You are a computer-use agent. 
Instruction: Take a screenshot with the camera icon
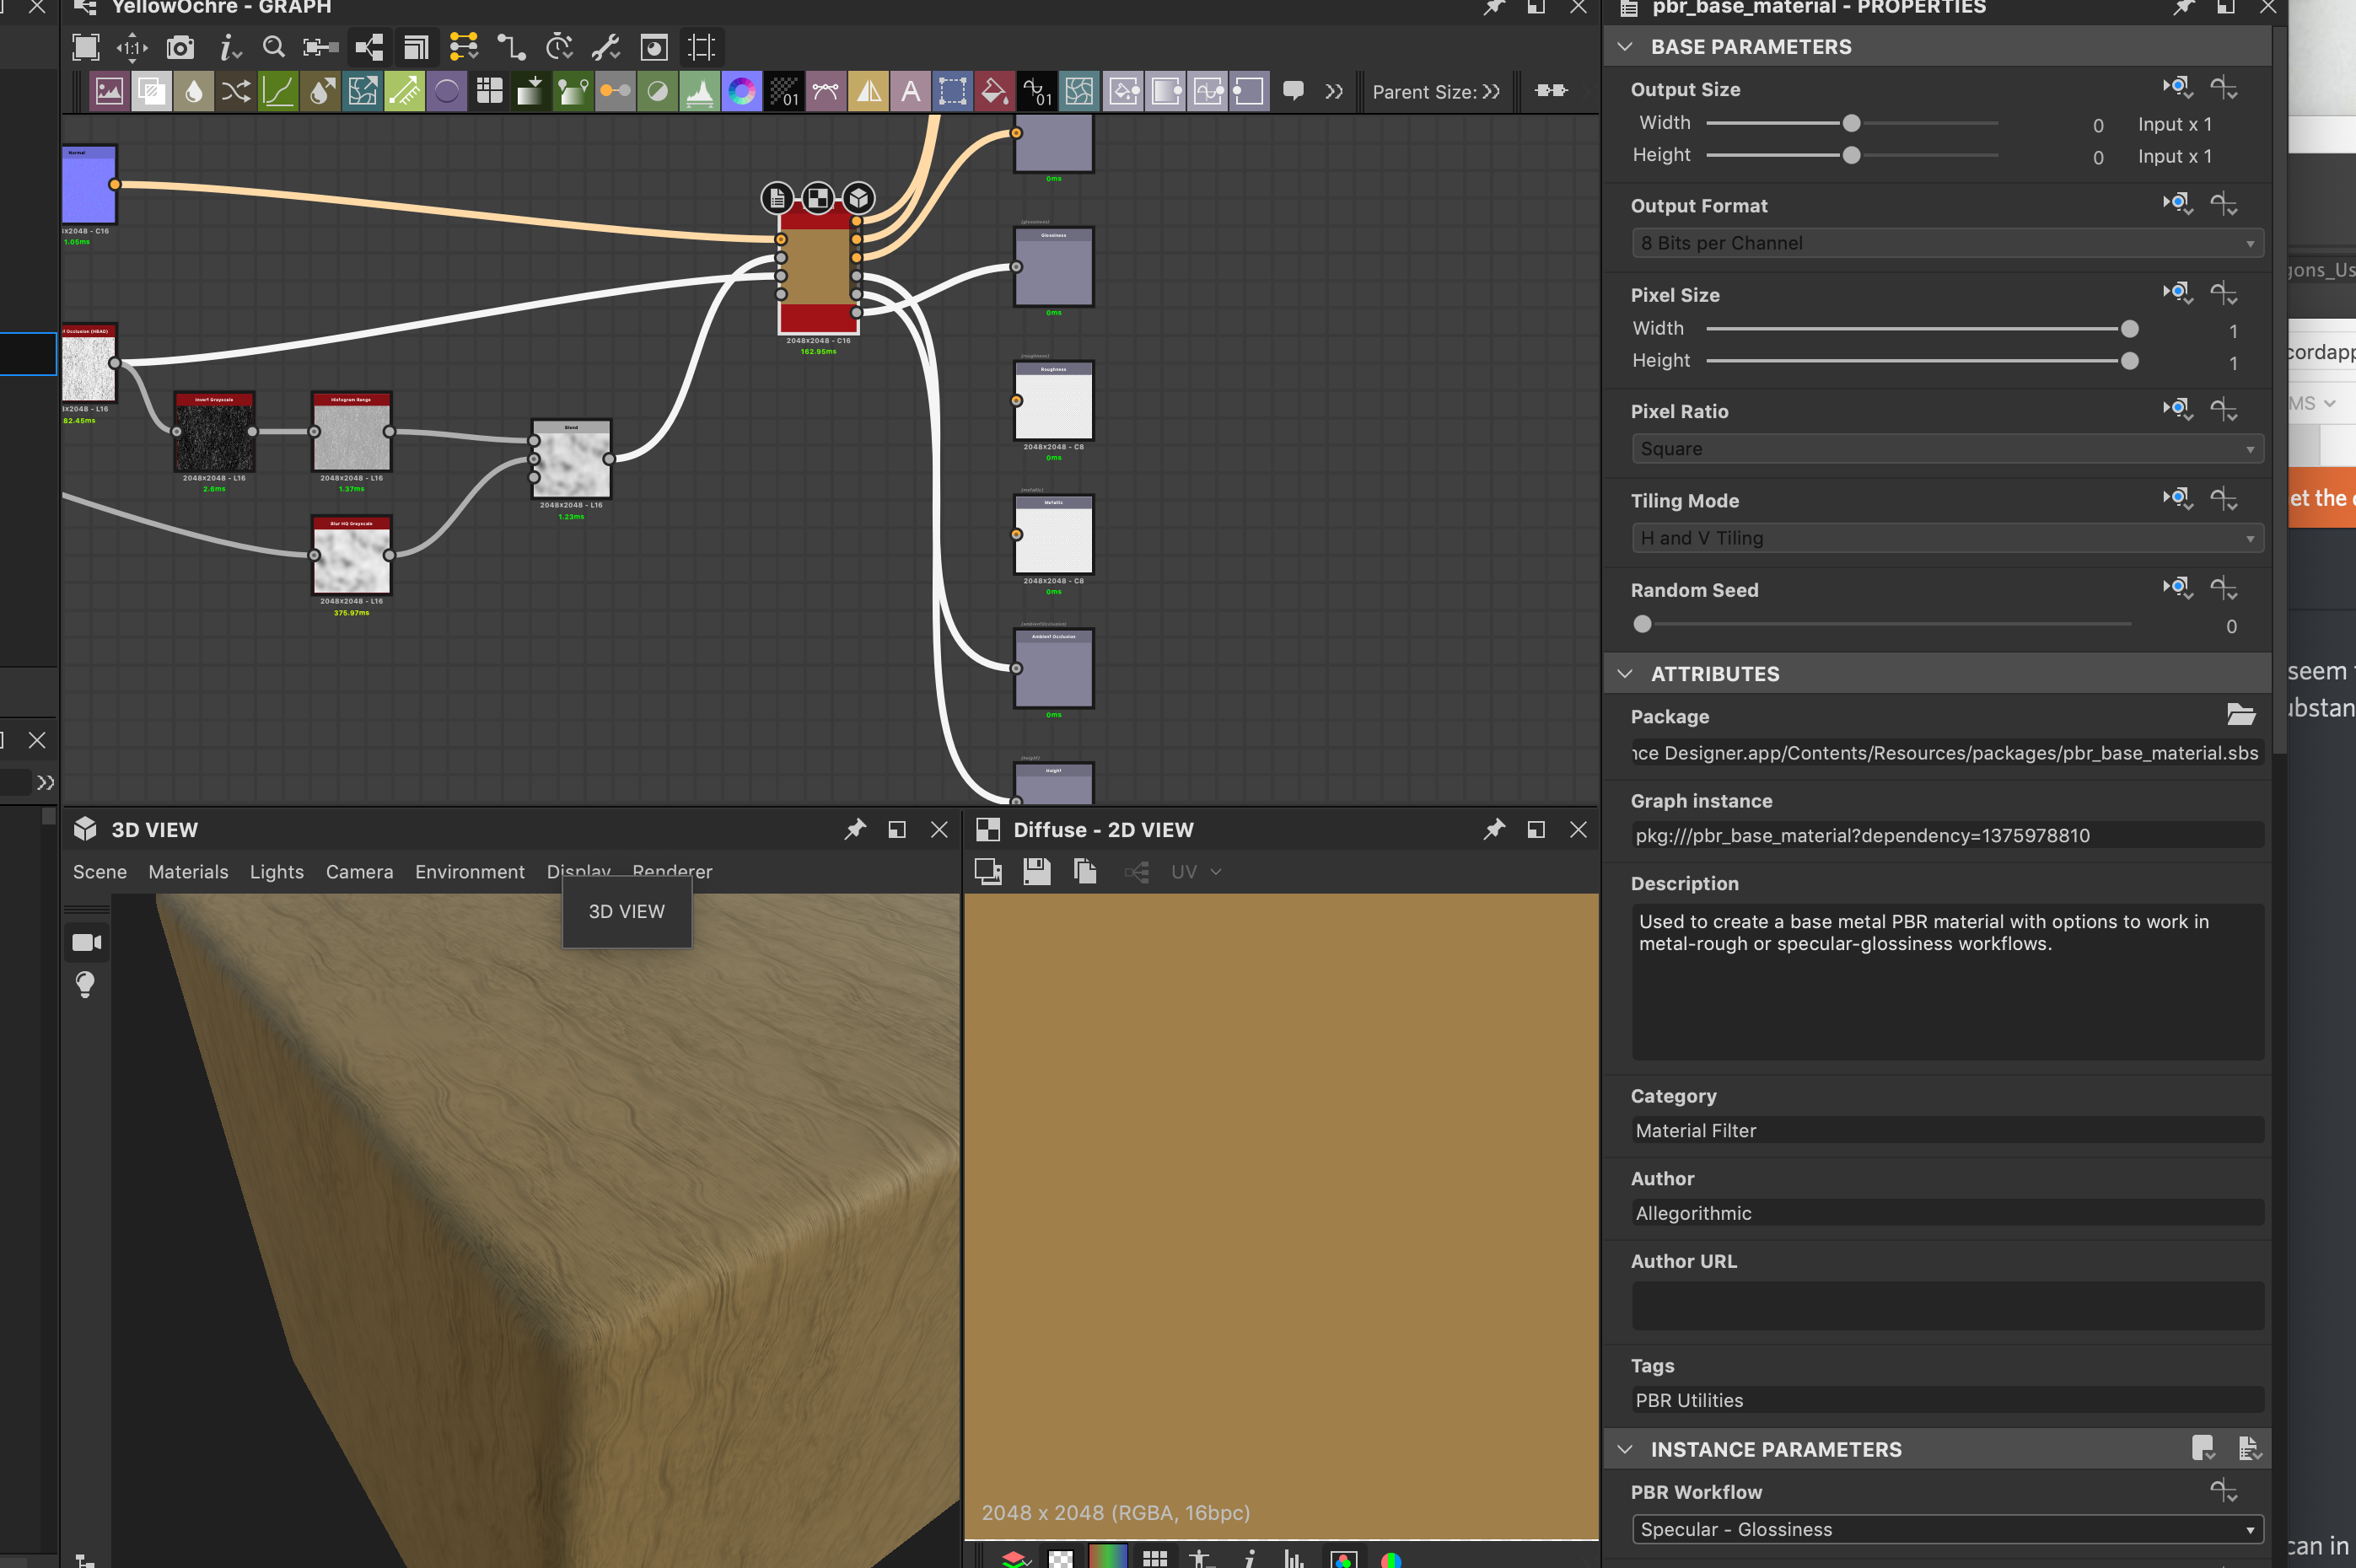[x=180, y=47]
